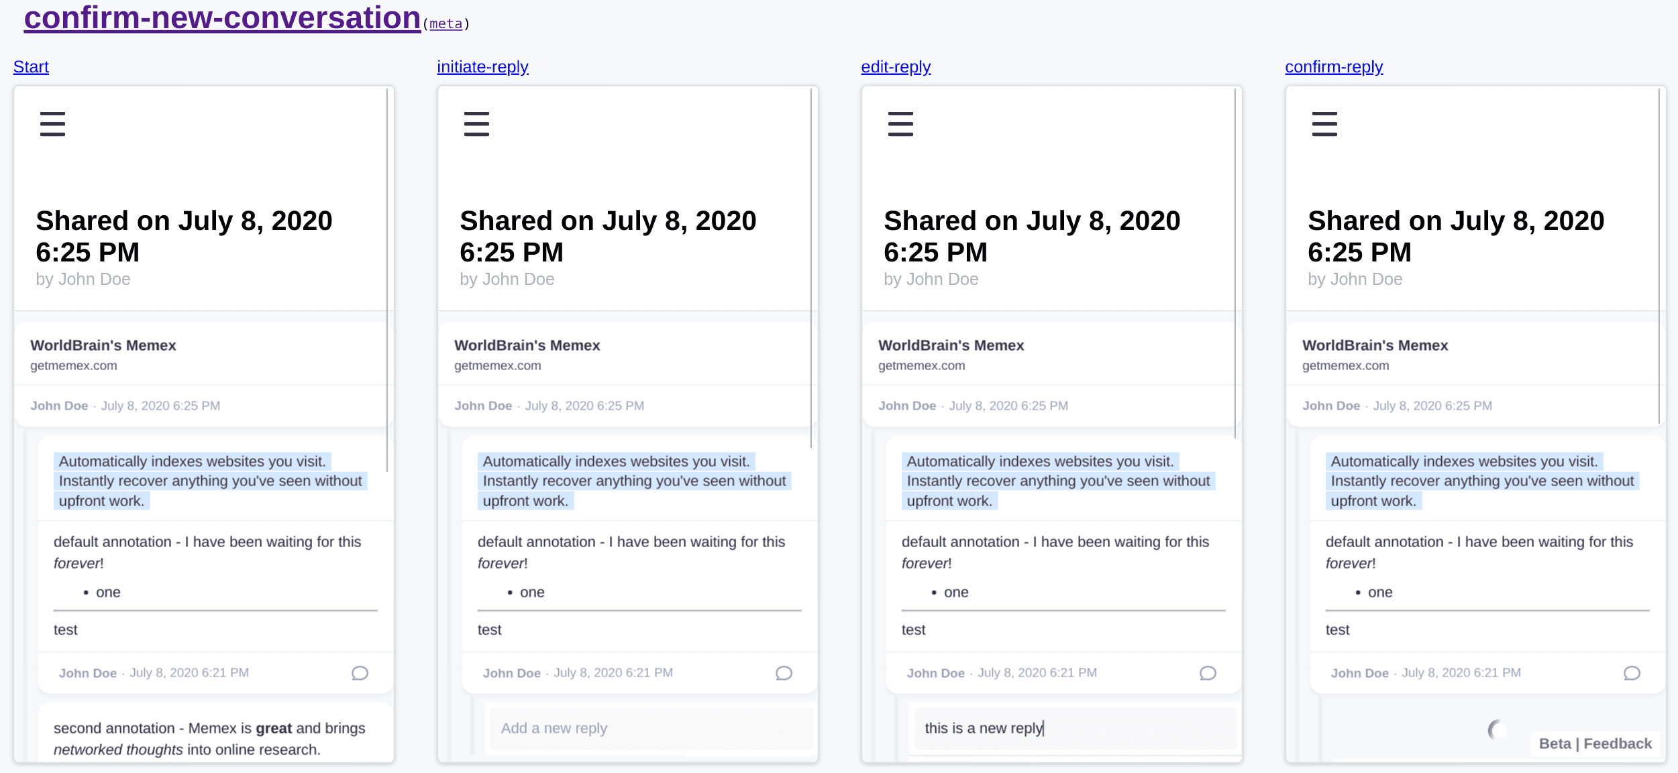Open hamburger menu in initiate-reply panel

coord(476,124)
